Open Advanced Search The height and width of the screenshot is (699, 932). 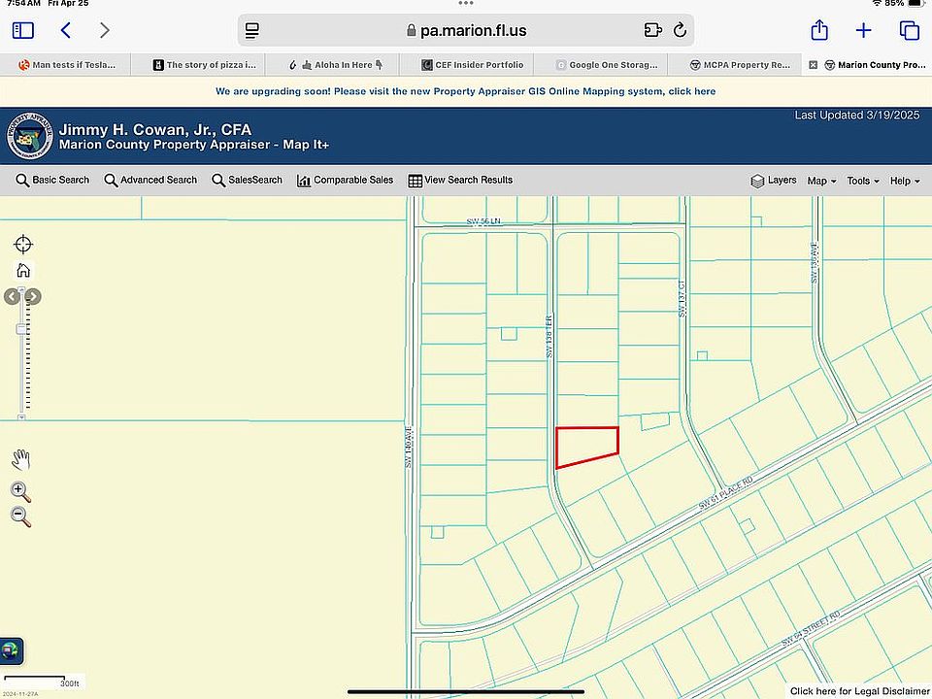click(150, 181)
